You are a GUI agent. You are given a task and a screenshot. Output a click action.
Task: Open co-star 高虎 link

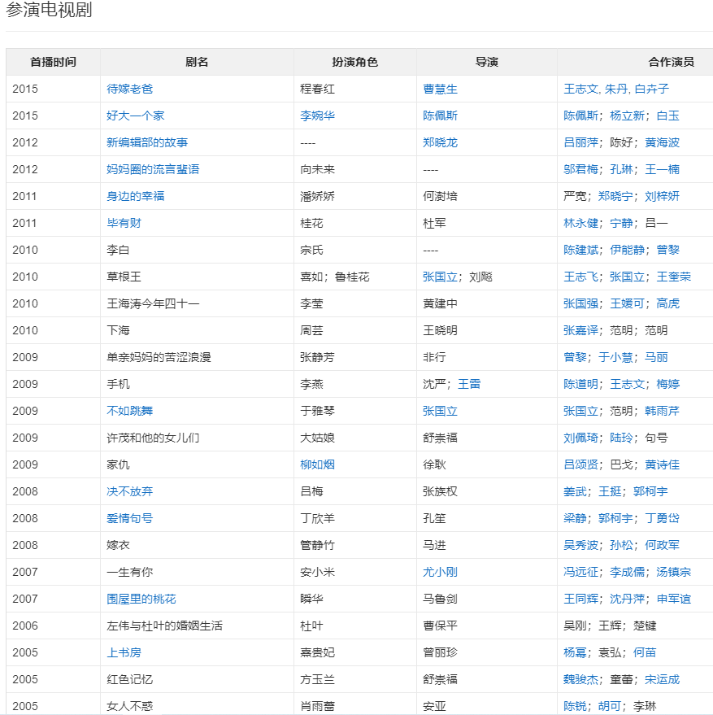tap(667, 303)
